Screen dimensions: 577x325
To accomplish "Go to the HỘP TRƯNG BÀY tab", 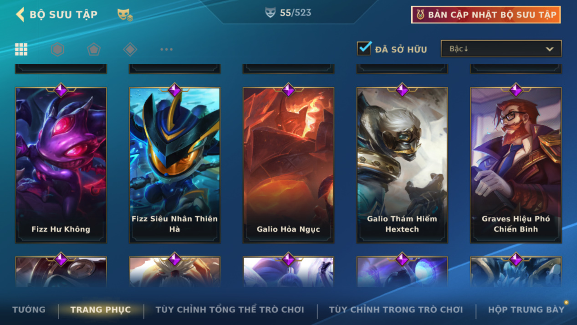I will pyautogui.click(x=526, y=310).
